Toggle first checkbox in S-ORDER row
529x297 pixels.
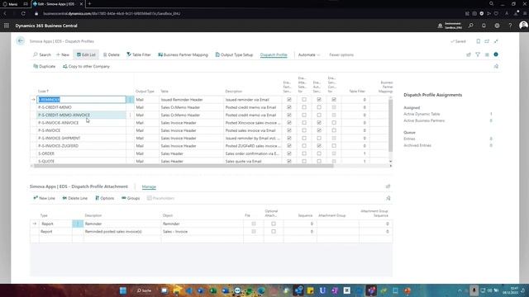[x=289, y=153]
